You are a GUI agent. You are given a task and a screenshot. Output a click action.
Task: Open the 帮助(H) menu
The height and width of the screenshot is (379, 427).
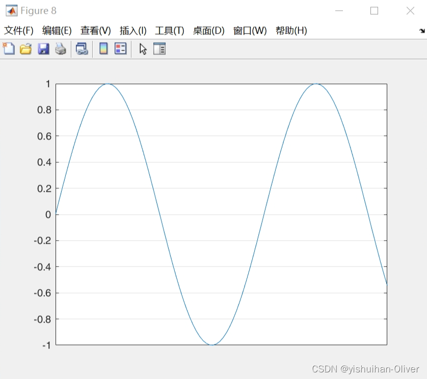point(291,31)
